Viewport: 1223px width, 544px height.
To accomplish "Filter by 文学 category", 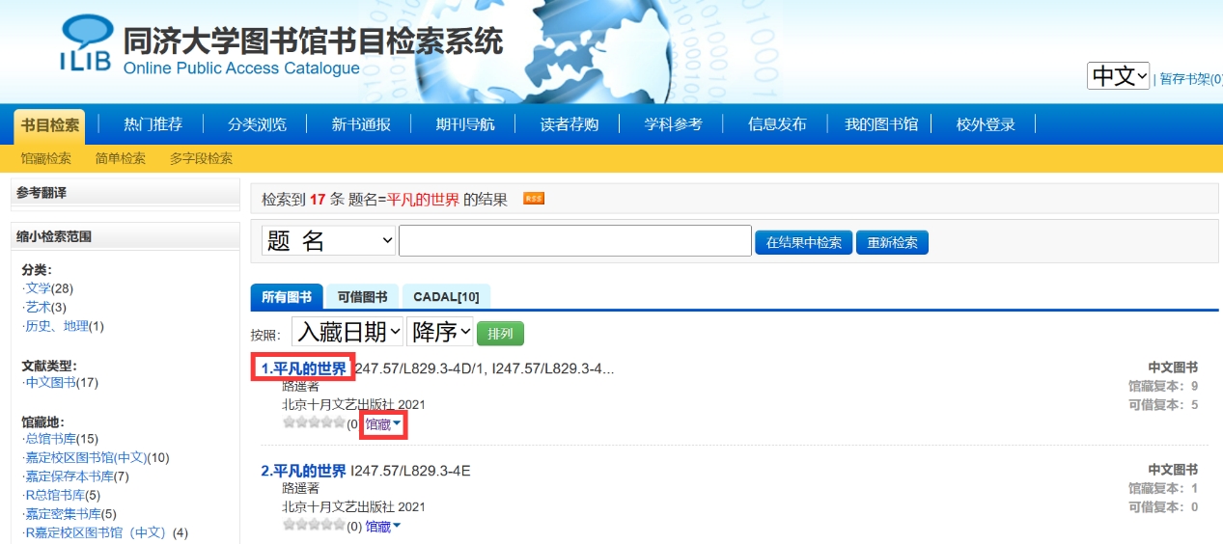I will (38, 288).
